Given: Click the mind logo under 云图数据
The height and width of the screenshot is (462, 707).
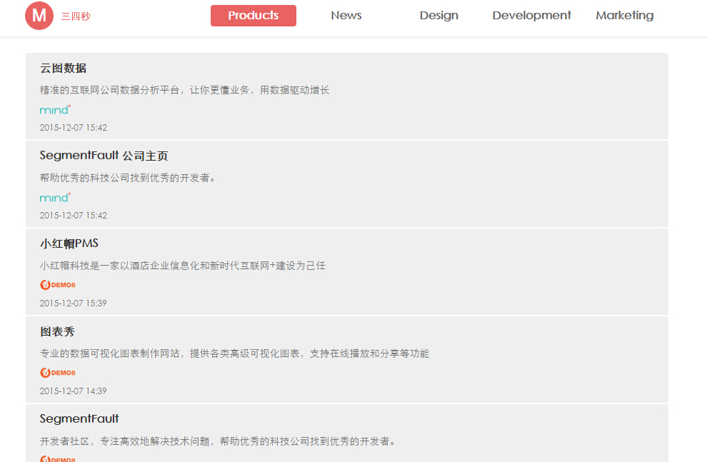Looking at the screenshot, I should 55,110.
